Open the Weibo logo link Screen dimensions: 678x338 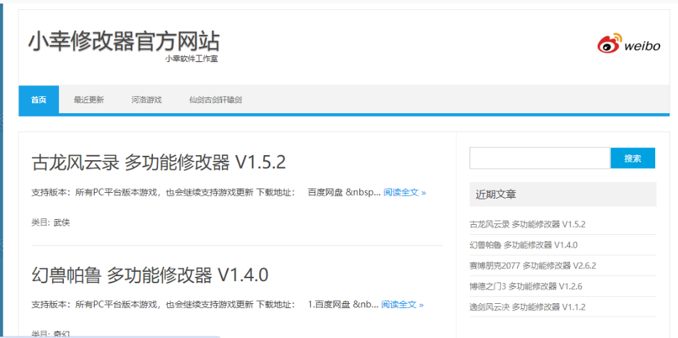[628, 44]
